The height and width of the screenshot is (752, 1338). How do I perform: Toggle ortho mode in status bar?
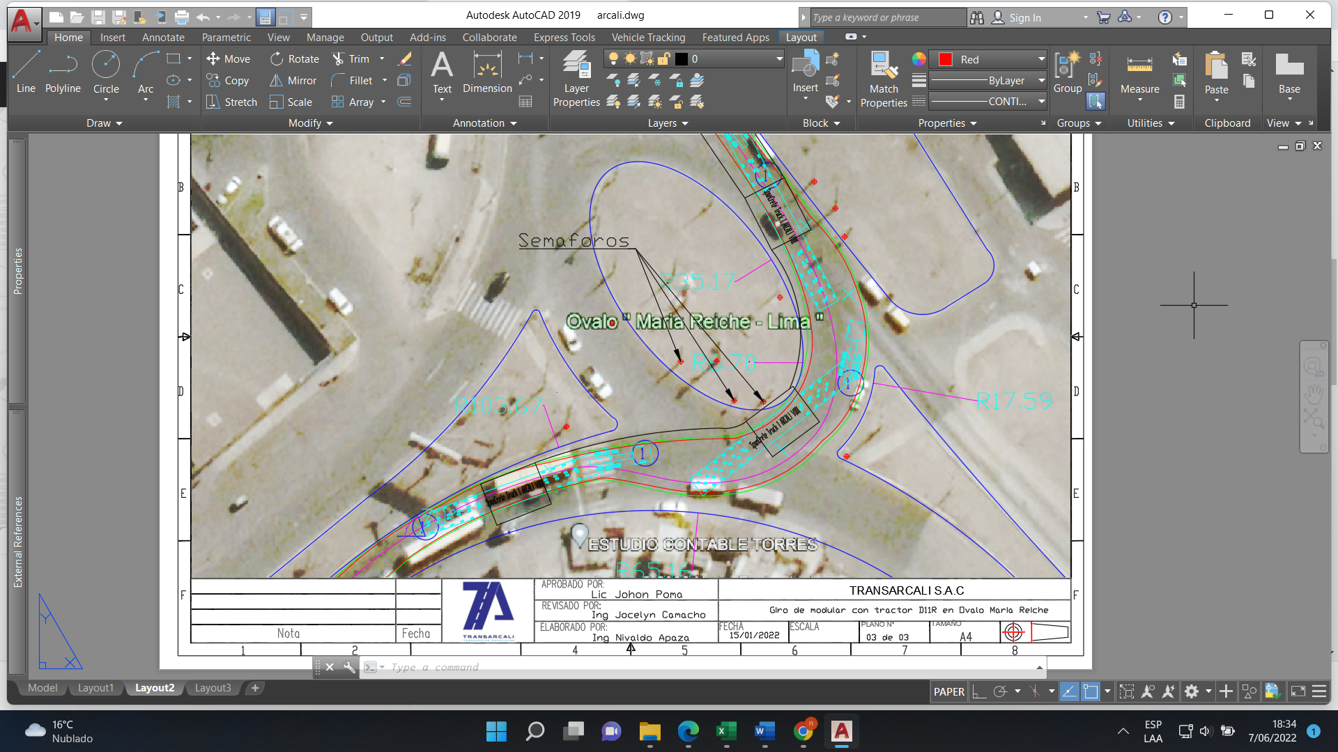pyautogui.click(x=979, y=691)
